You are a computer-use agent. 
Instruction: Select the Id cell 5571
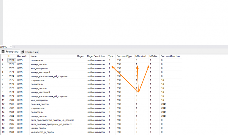coord(12,64)
